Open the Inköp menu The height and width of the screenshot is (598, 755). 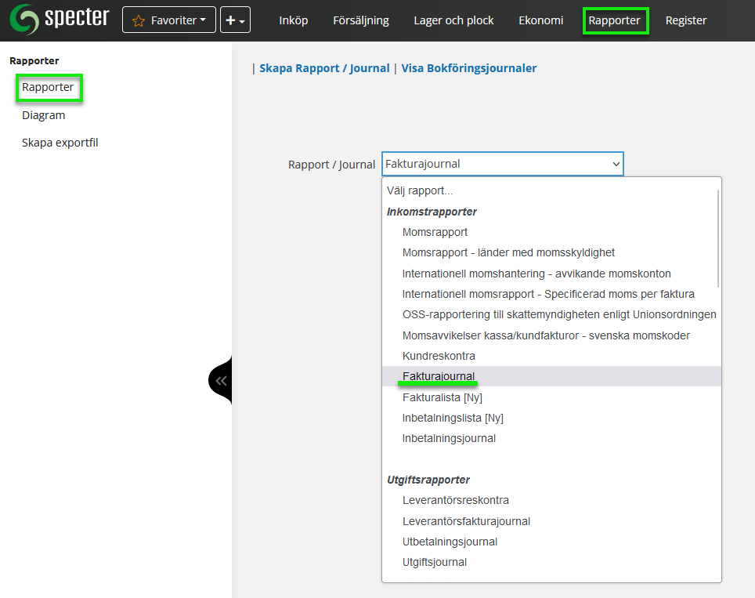pyautogui.click(x=294, y=20)
